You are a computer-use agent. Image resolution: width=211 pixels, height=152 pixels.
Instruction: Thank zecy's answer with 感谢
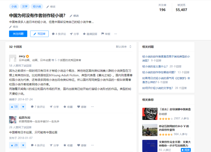pos(82,107)
